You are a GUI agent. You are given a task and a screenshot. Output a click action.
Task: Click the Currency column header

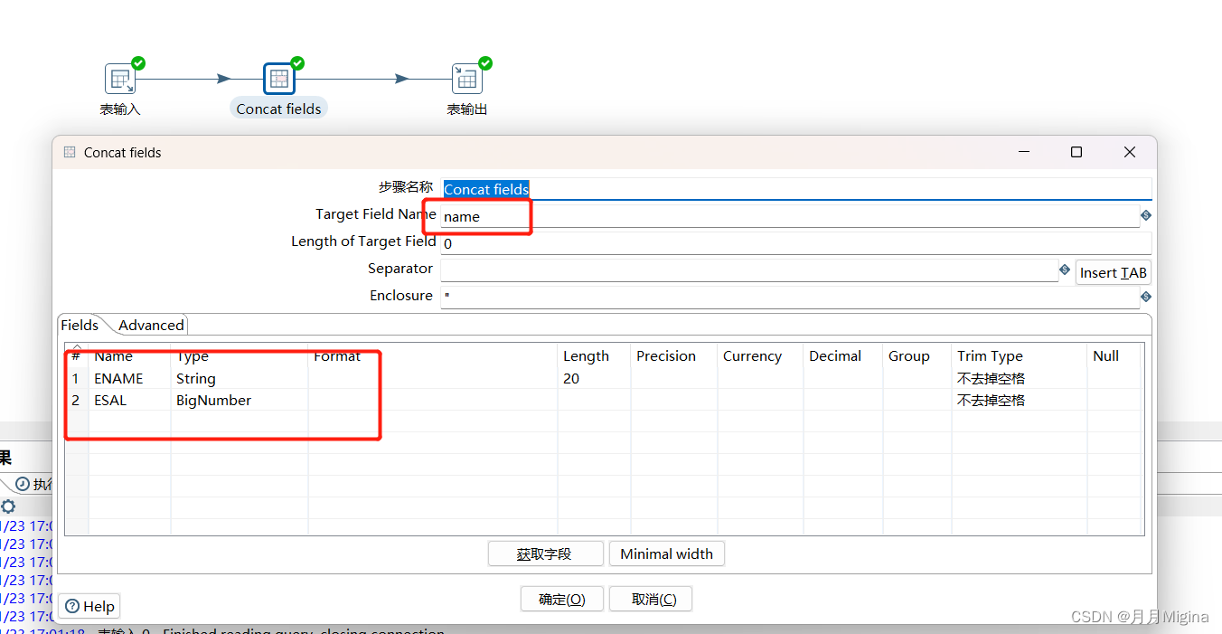click(x=760, y=355)
